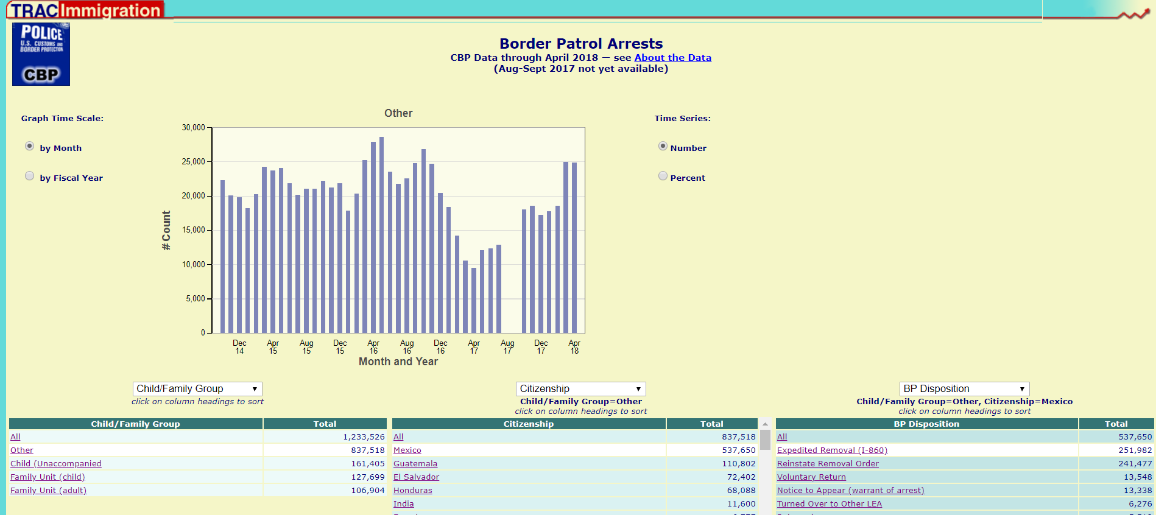This screenshot has width=1156, height=515.
Task: Open the Child/Family Group dropdown
Action: (x=197, y=389)
